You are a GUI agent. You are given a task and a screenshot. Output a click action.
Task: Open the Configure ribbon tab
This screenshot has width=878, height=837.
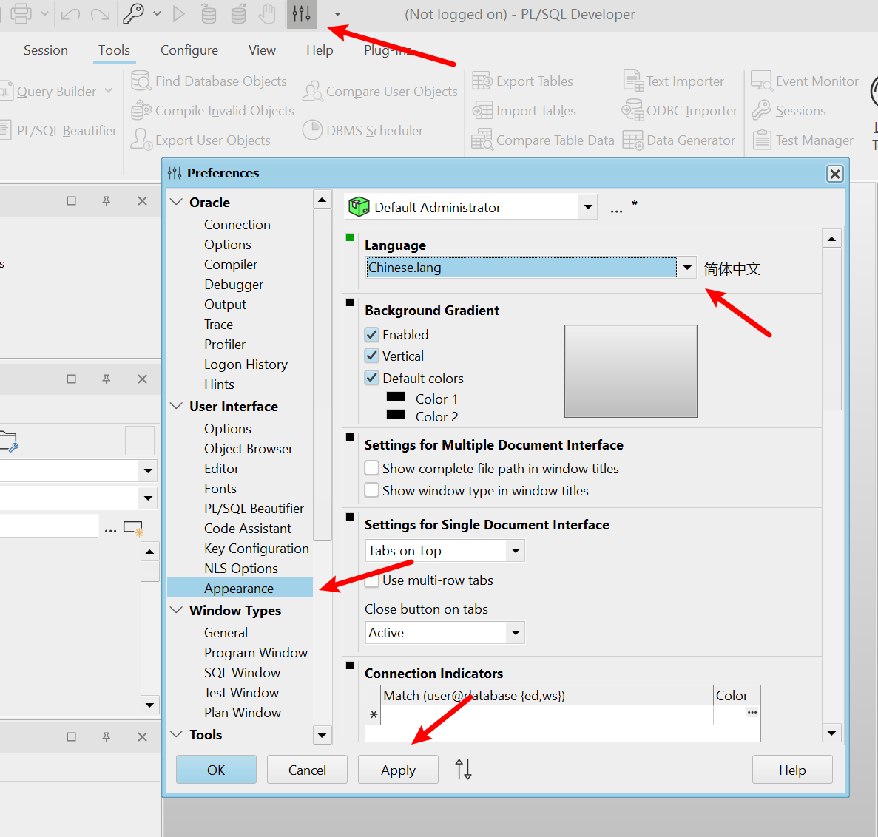coord(189,50)
